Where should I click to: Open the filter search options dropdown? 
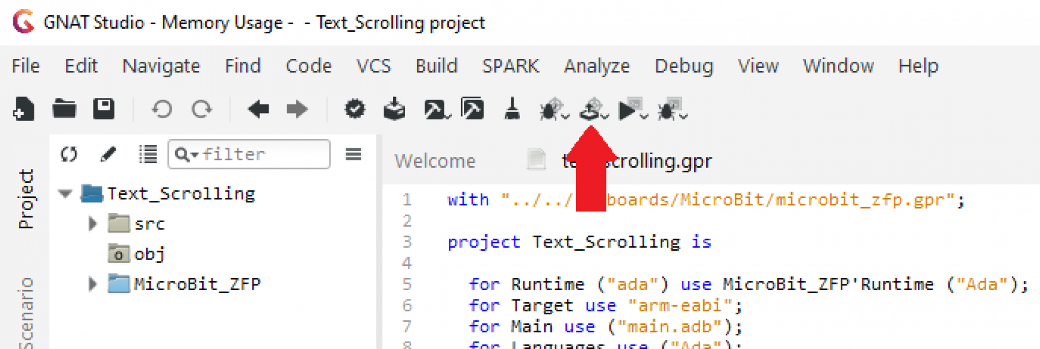[187, 154]
